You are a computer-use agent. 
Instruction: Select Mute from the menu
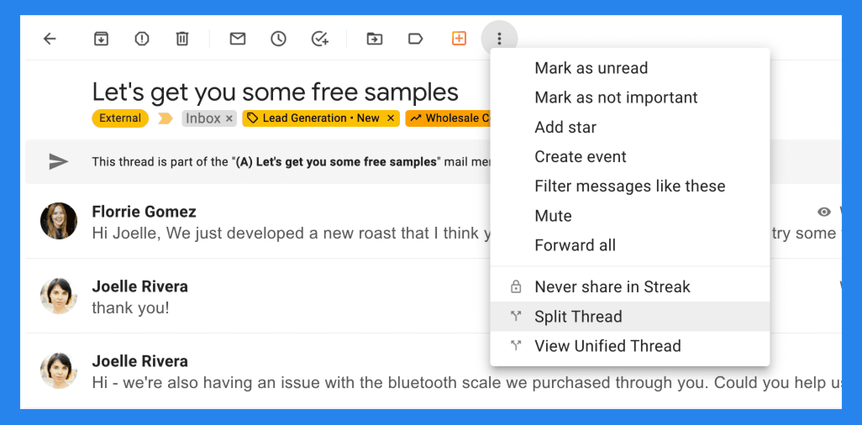pos(630,216)
